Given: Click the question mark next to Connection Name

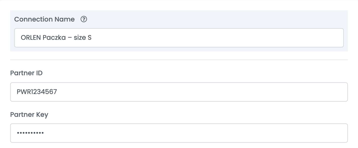Looking at the screenshot, I should coord(84,19).
